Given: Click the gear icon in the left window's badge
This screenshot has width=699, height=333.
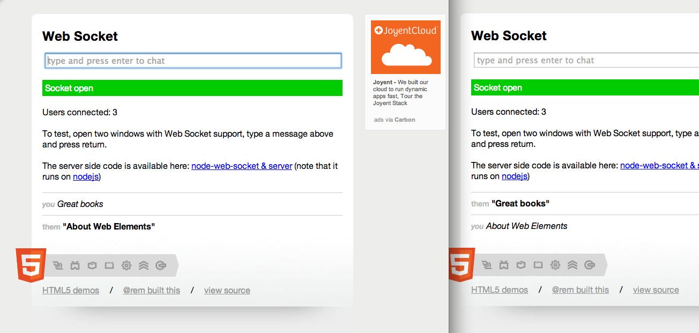Looking at the screenshot, I should click(127, 265).
